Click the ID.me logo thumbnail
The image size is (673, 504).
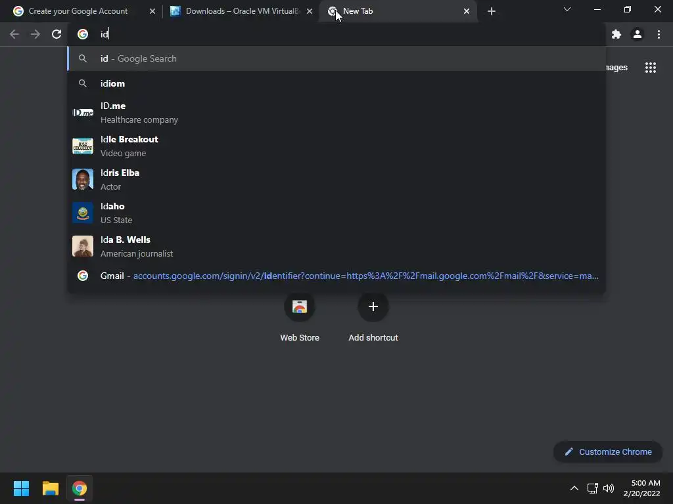[83, 113]
